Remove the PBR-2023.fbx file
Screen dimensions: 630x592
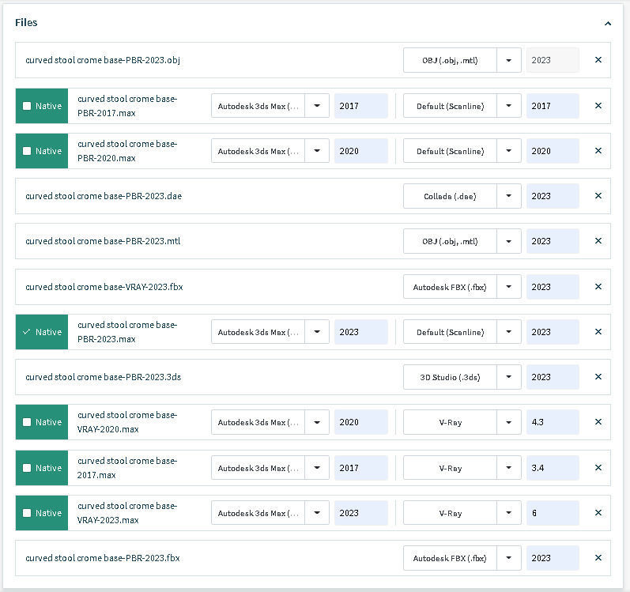598,558
